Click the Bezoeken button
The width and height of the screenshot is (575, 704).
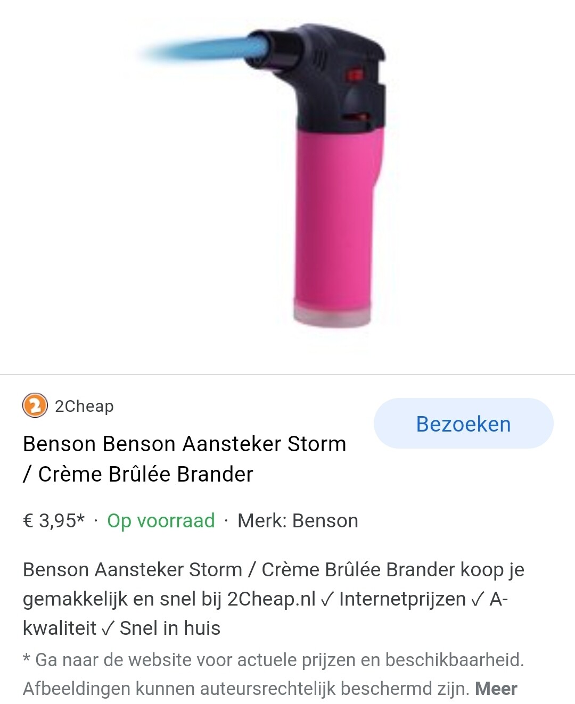point(463,424)
